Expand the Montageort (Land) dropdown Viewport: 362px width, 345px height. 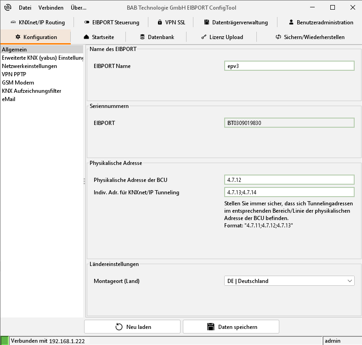point(289,281)
